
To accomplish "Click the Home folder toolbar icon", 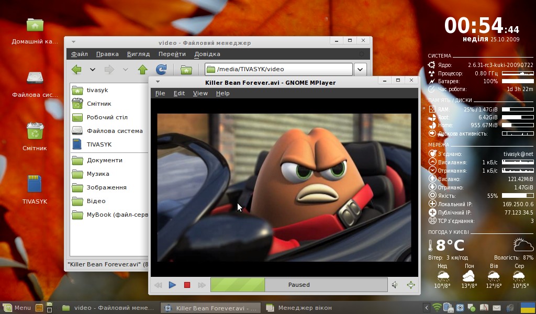I will pyautogui.click(x=186, y=70).
